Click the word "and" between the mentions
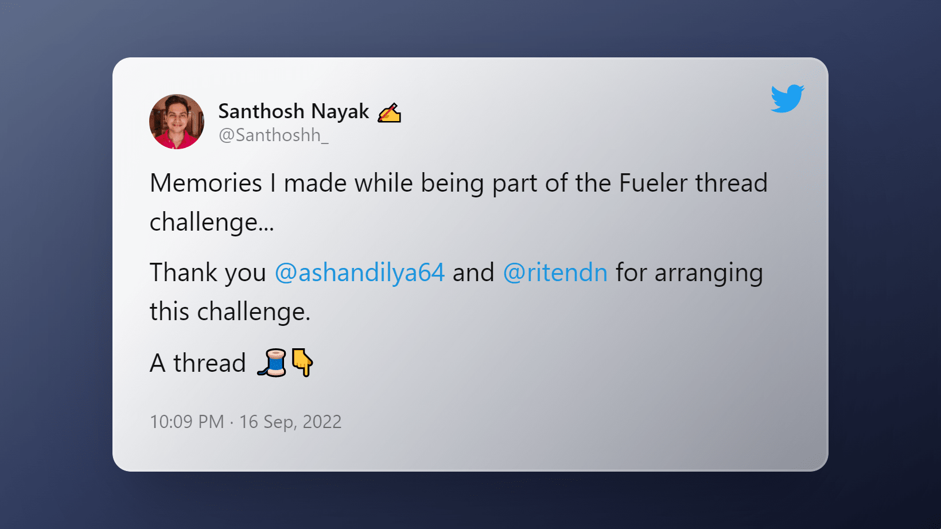This screenshot has height=529, width=941. (473, 273)
